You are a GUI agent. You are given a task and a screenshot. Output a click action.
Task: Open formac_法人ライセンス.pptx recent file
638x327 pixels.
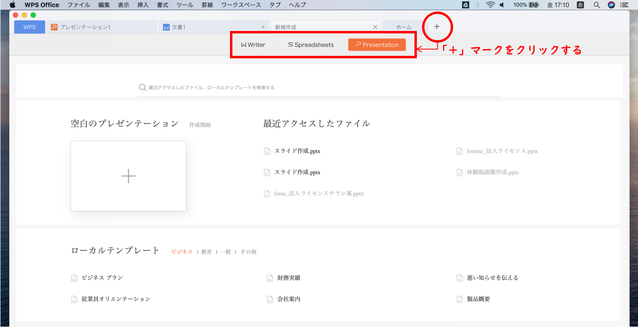click(x=502, y=151)
